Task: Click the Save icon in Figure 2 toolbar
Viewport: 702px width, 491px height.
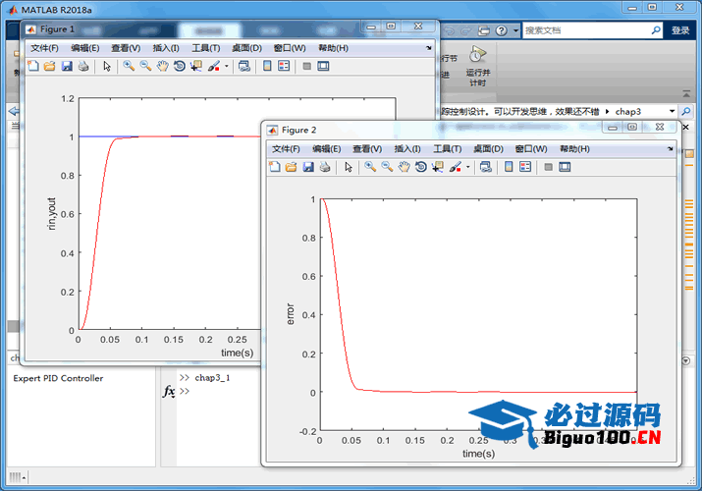Action: pos(308,167)
